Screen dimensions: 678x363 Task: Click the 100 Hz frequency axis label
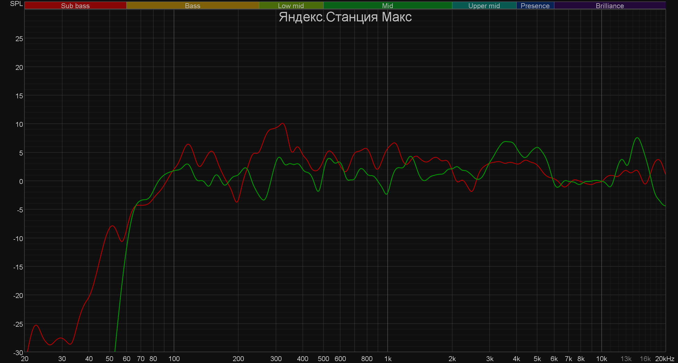(x=174, y=359)
